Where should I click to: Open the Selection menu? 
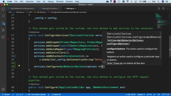click(x=30, y=1)
